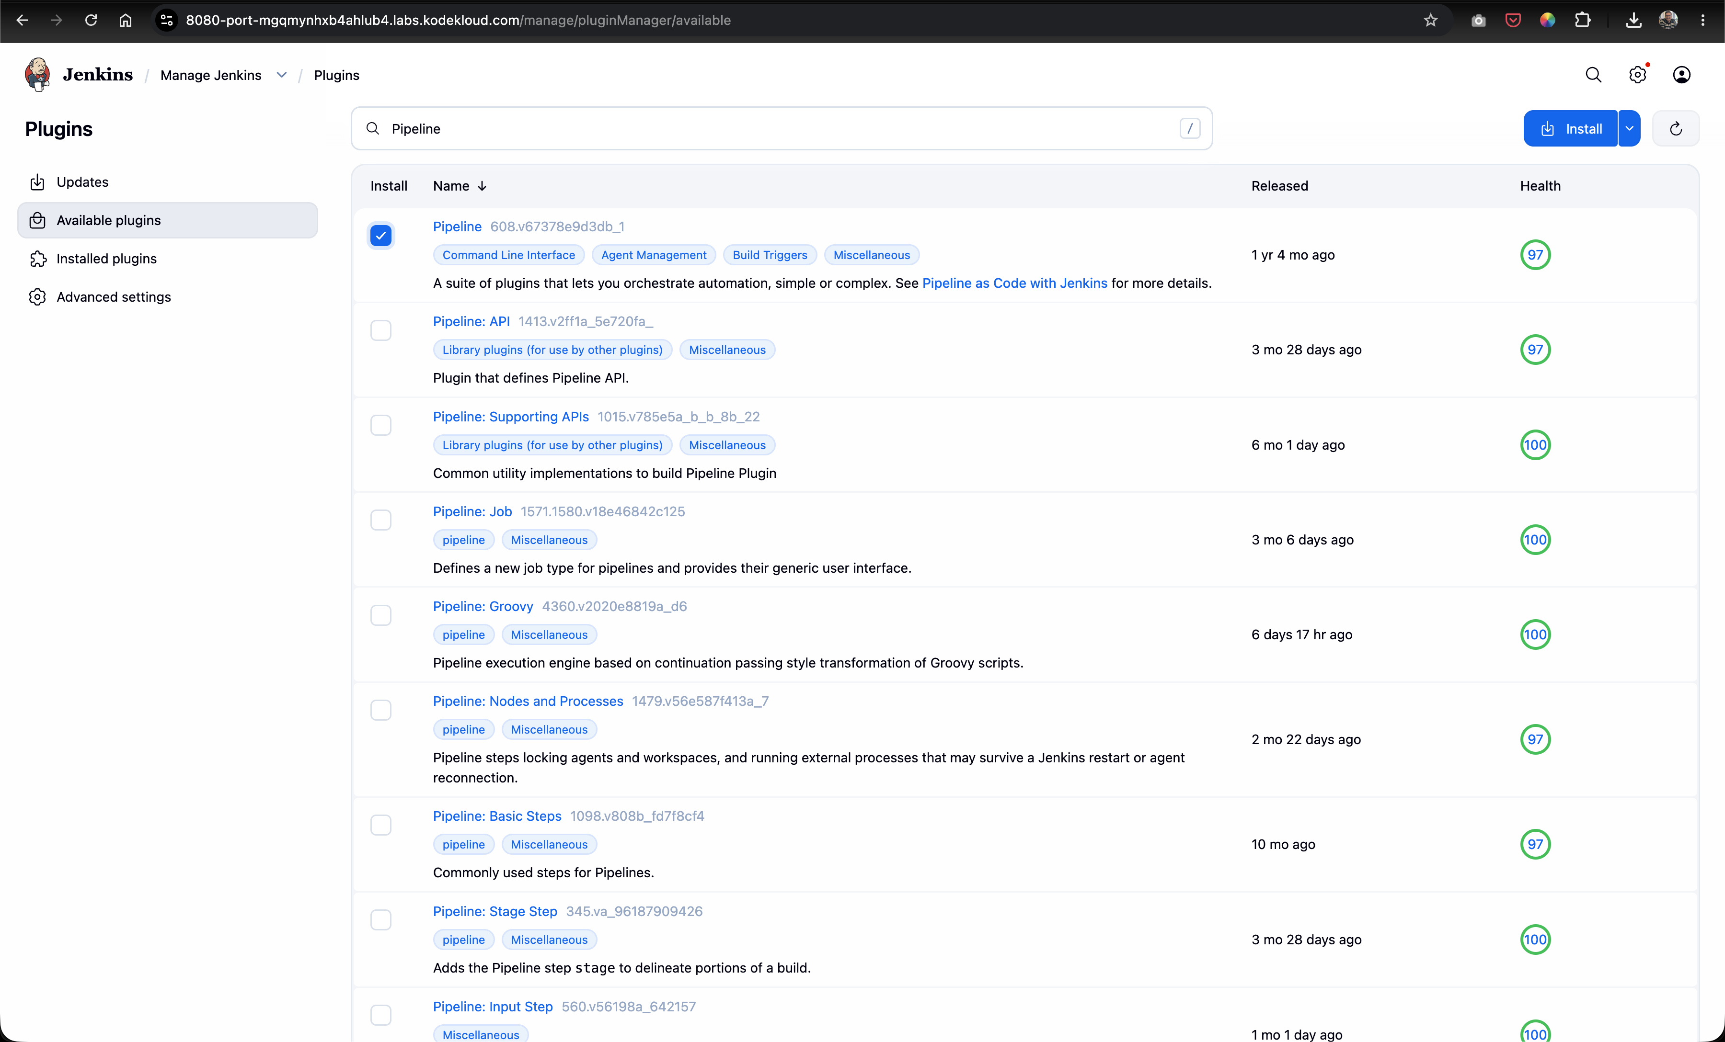Open Advanced settings in sidebar
1725x1042 pixels.
click(x=167, y=297)
